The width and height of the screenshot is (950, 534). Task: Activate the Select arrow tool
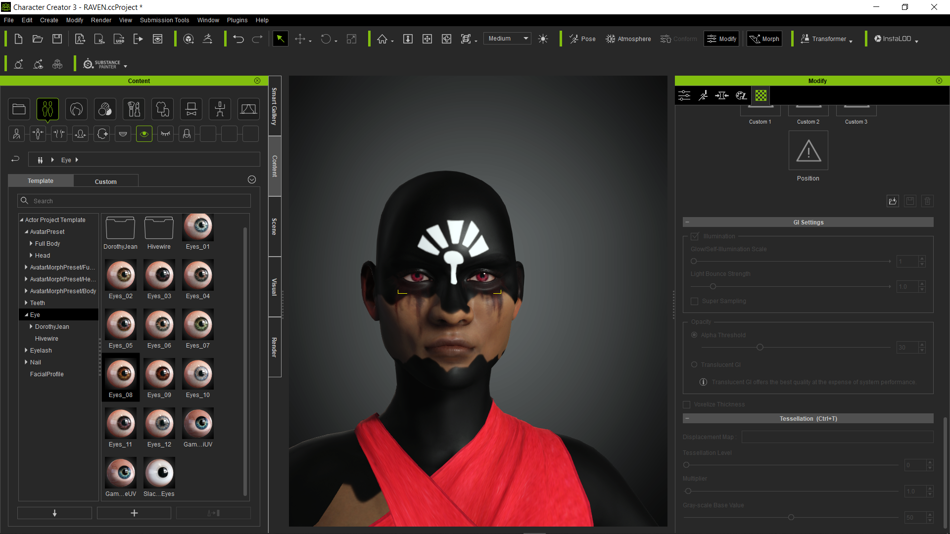coord(280,39)
